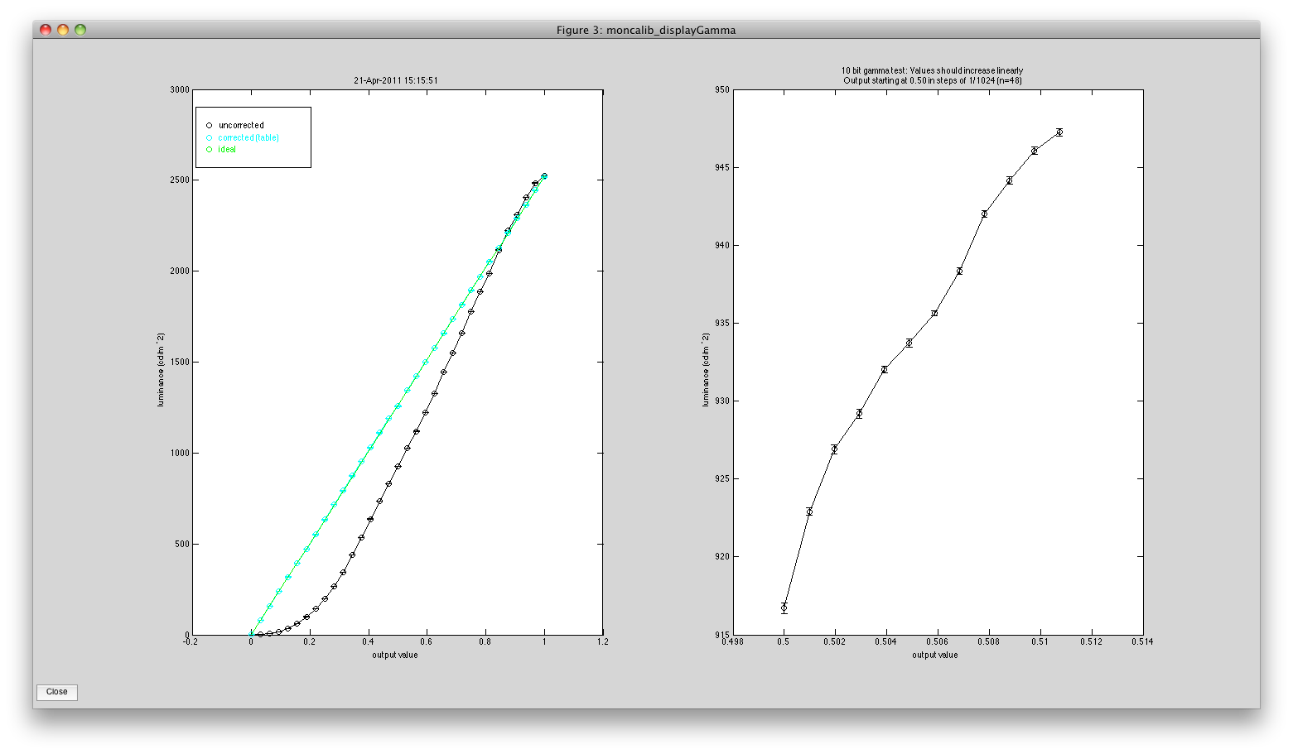Click the left plot title '21-Apr-2011 15:15:51'
Screen dimensions: 1293x754
click(x=396, y=81)
